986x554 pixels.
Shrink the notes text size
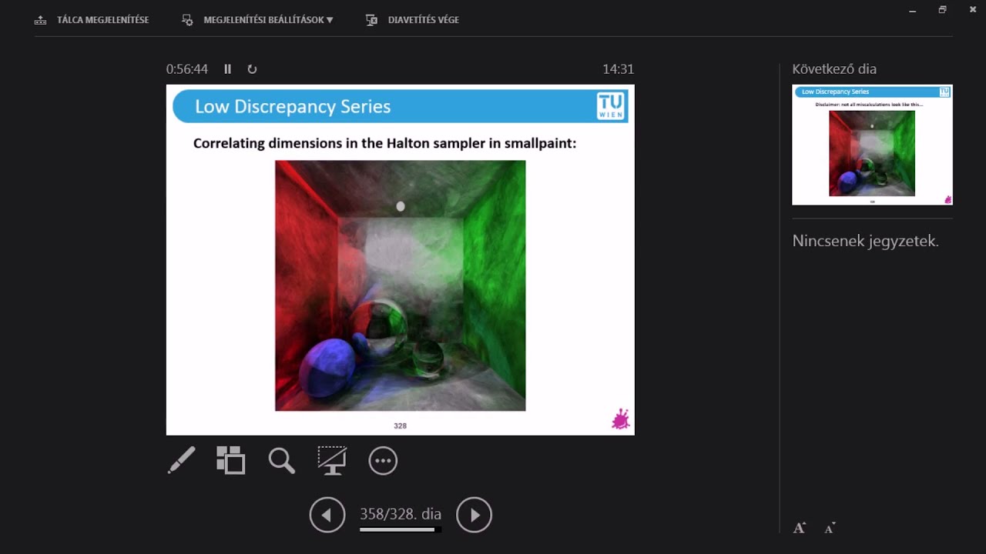point(830,528)
